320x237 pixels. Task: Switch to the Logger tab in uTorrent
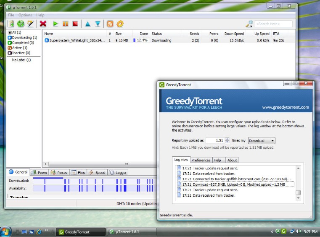118,173
